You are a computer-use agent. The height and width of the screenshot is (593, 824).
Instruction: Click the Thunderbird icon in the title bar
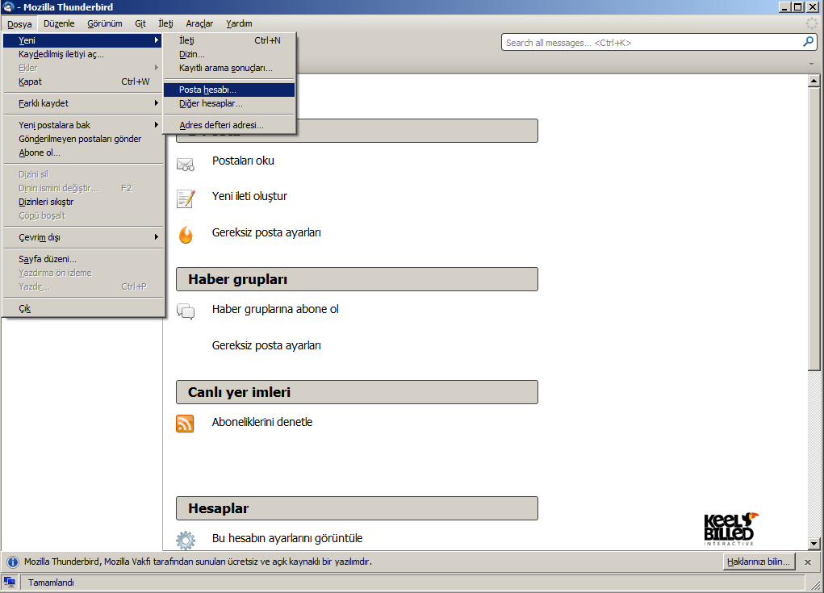(8, 6)
